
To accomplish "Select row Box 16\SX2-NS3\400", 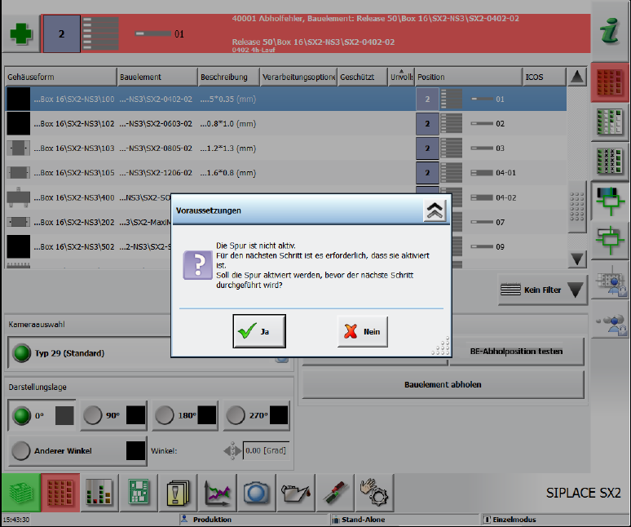I will pyautogui.click(x=89, y=197).
